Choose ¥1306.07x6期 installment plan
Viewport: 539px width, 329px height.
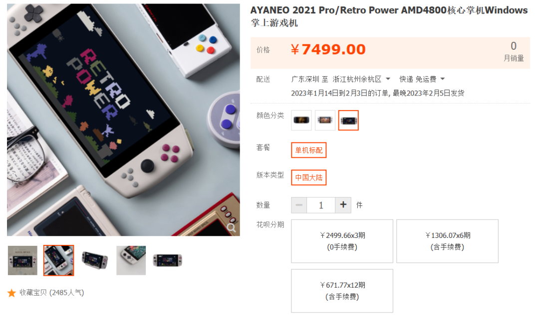click(x=447, y=241)
